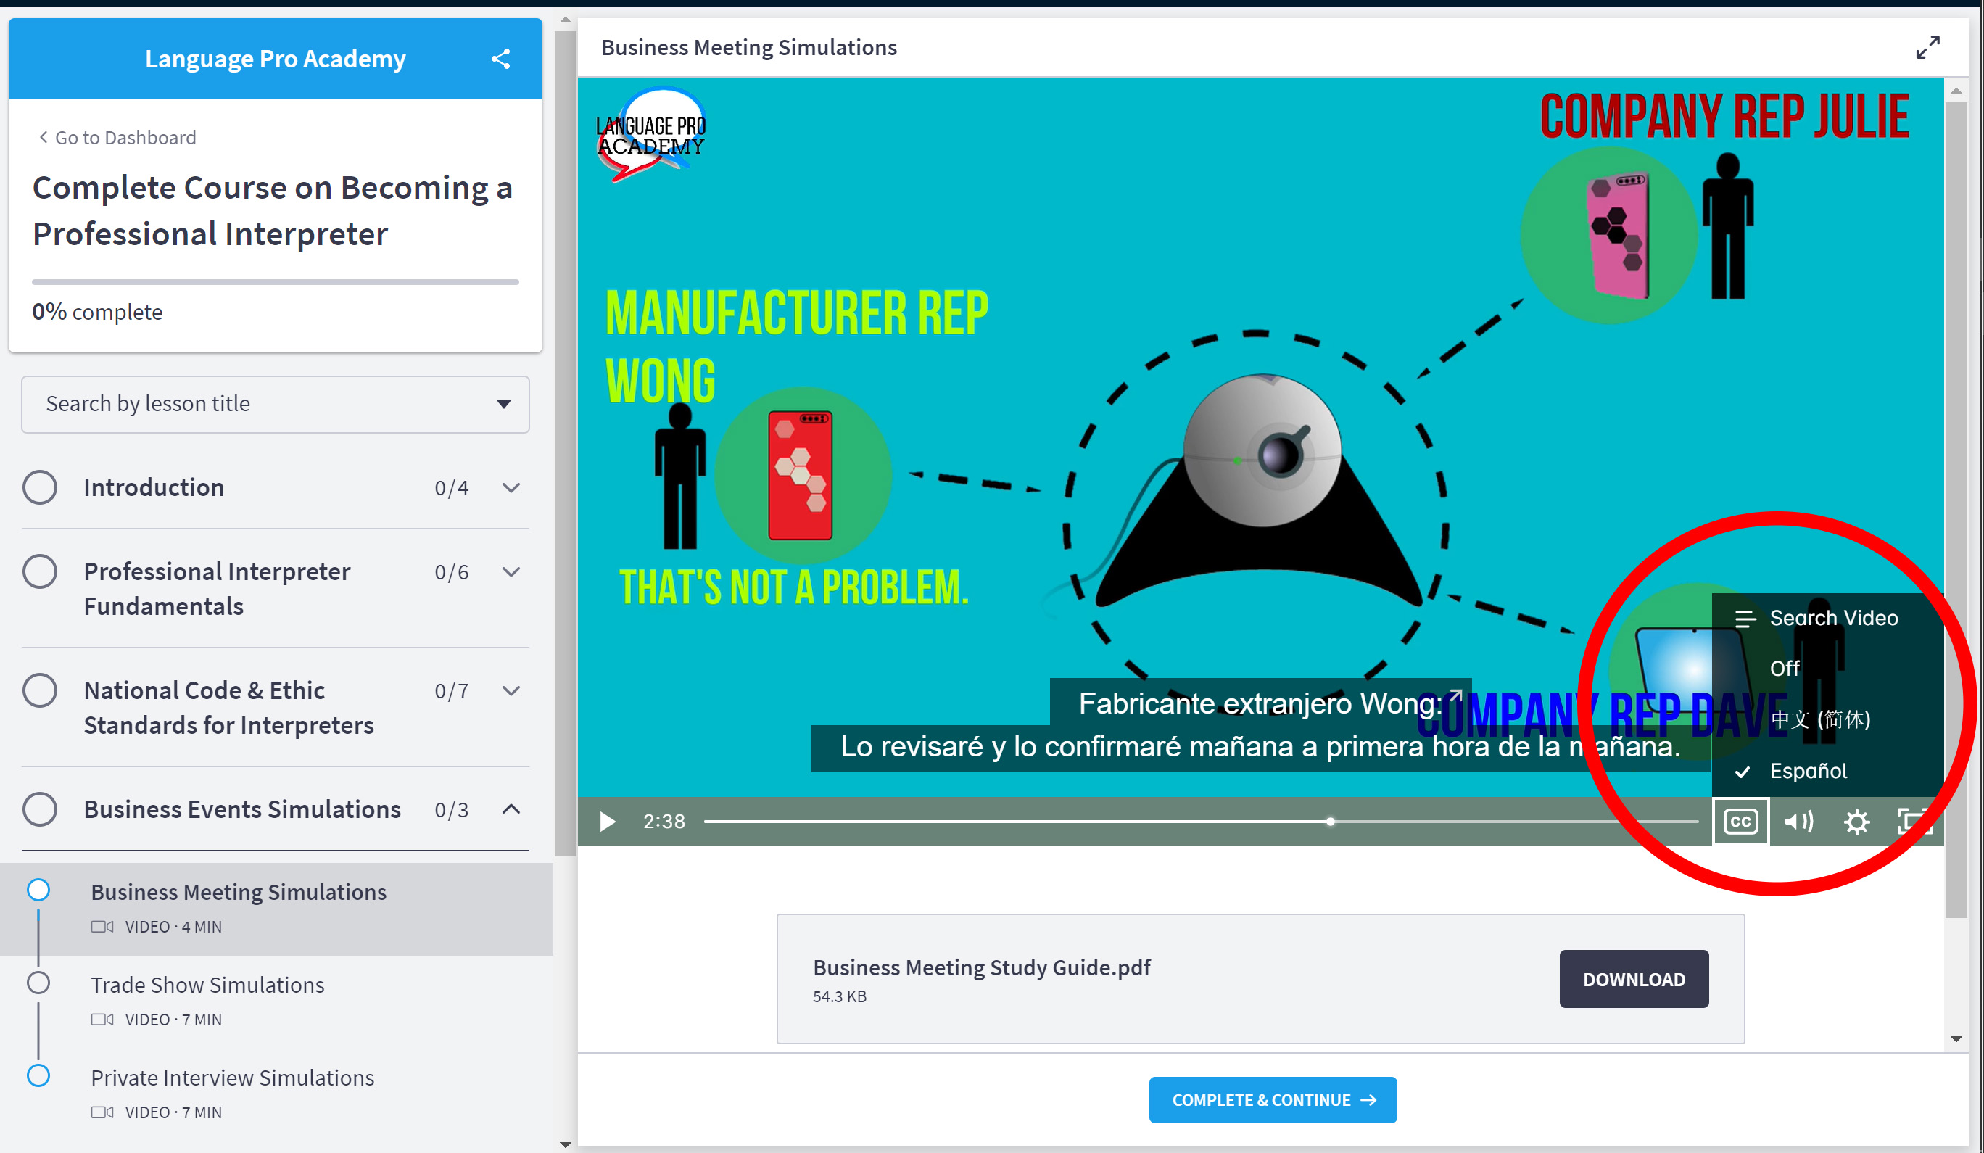
Task: Toggle Private Interview Simulations lesson circle
Action: point(38,1076)
